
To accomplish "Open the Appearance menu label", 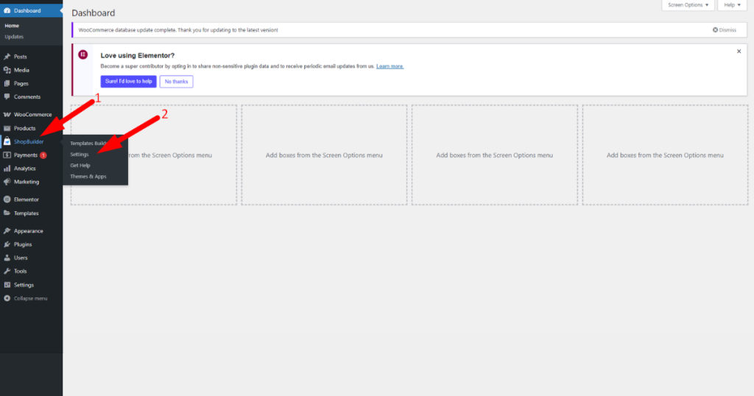I will click(29, 231).
